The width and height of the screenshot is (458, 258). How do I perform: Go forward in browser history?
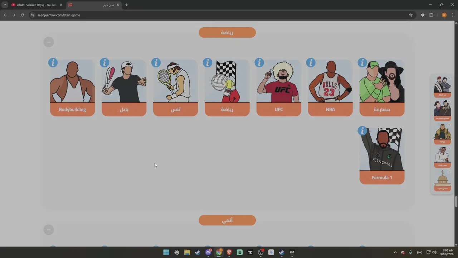(14, 15)
